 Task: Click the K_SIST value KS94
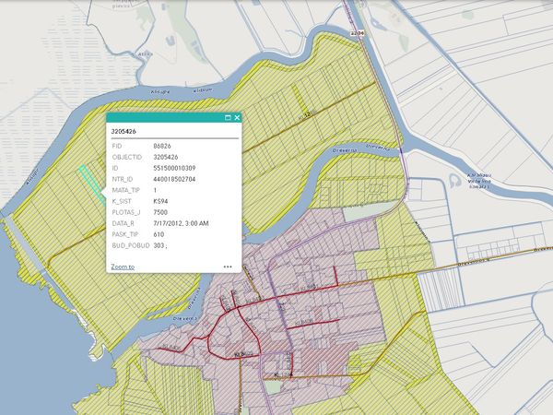161,201
